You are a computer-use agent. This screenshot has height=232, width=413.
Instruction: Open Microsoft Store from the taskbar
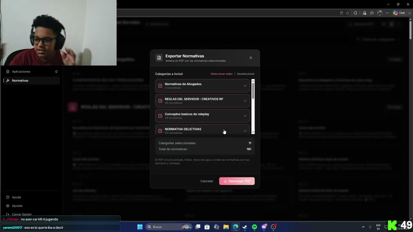[x=207, y=227]
